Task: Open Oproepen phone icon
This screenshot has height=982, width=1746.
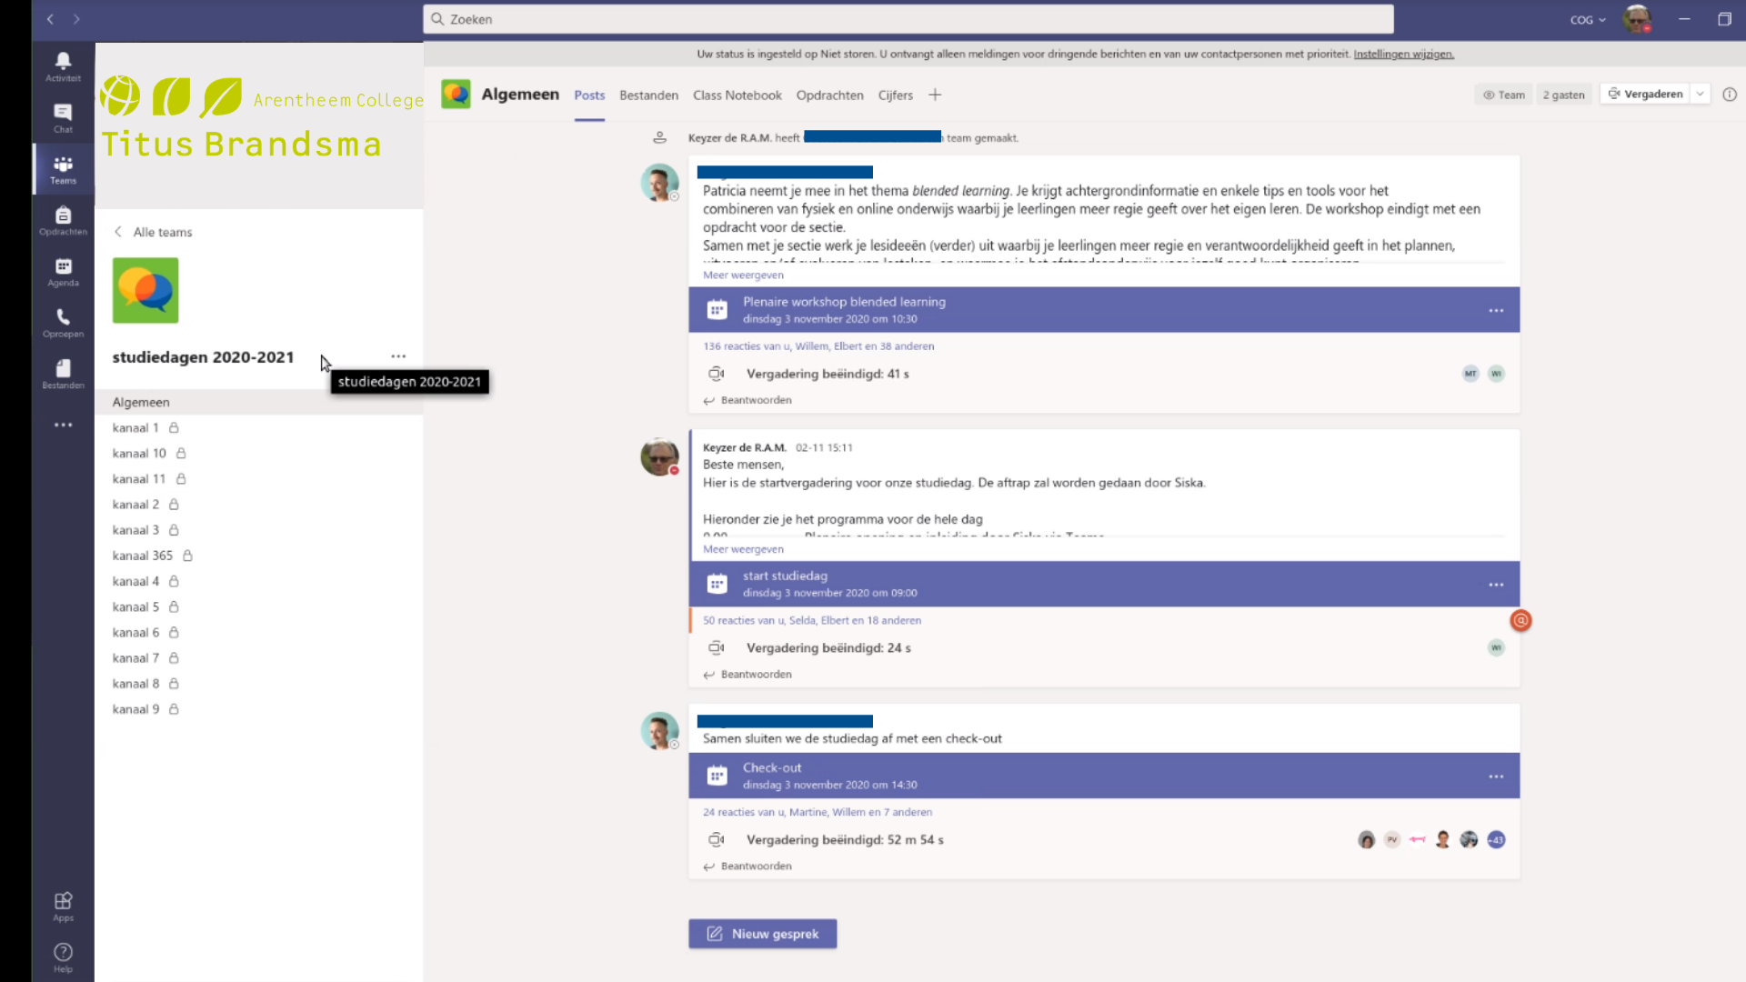Action: coord(63,322)
